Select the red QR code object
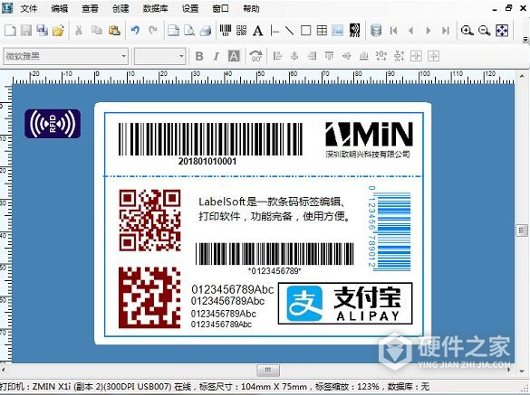 [149, 221]
